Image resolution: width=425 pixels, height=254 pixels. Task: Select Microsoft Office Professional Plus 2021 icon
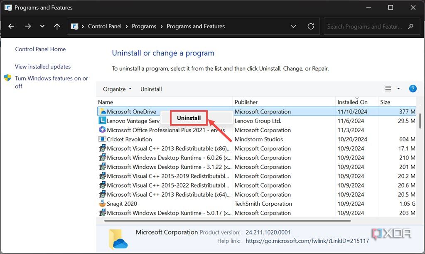tap(102, 130)
